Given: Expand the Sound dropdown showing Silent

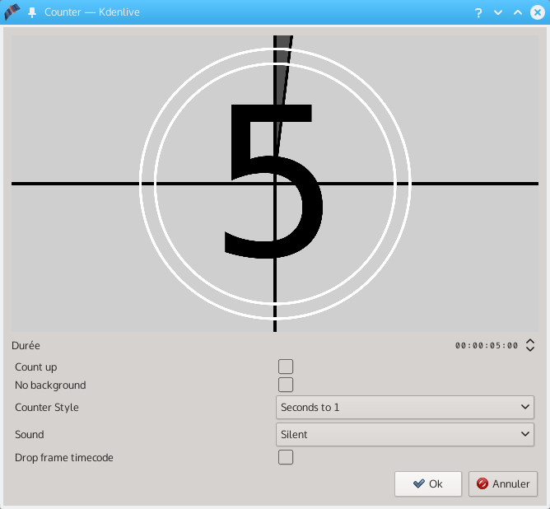Looking at the screenshot, I should pos(405,434).
